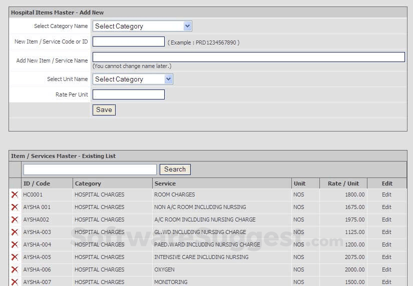
Task: Click the delete icon beside AYSHA-004
Action: pyautogui.click(x=15, y=244)
